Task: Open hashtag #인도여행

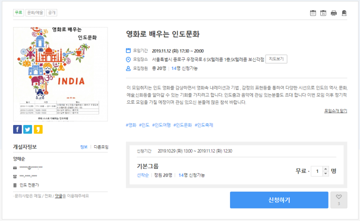Action: (161, 125)
